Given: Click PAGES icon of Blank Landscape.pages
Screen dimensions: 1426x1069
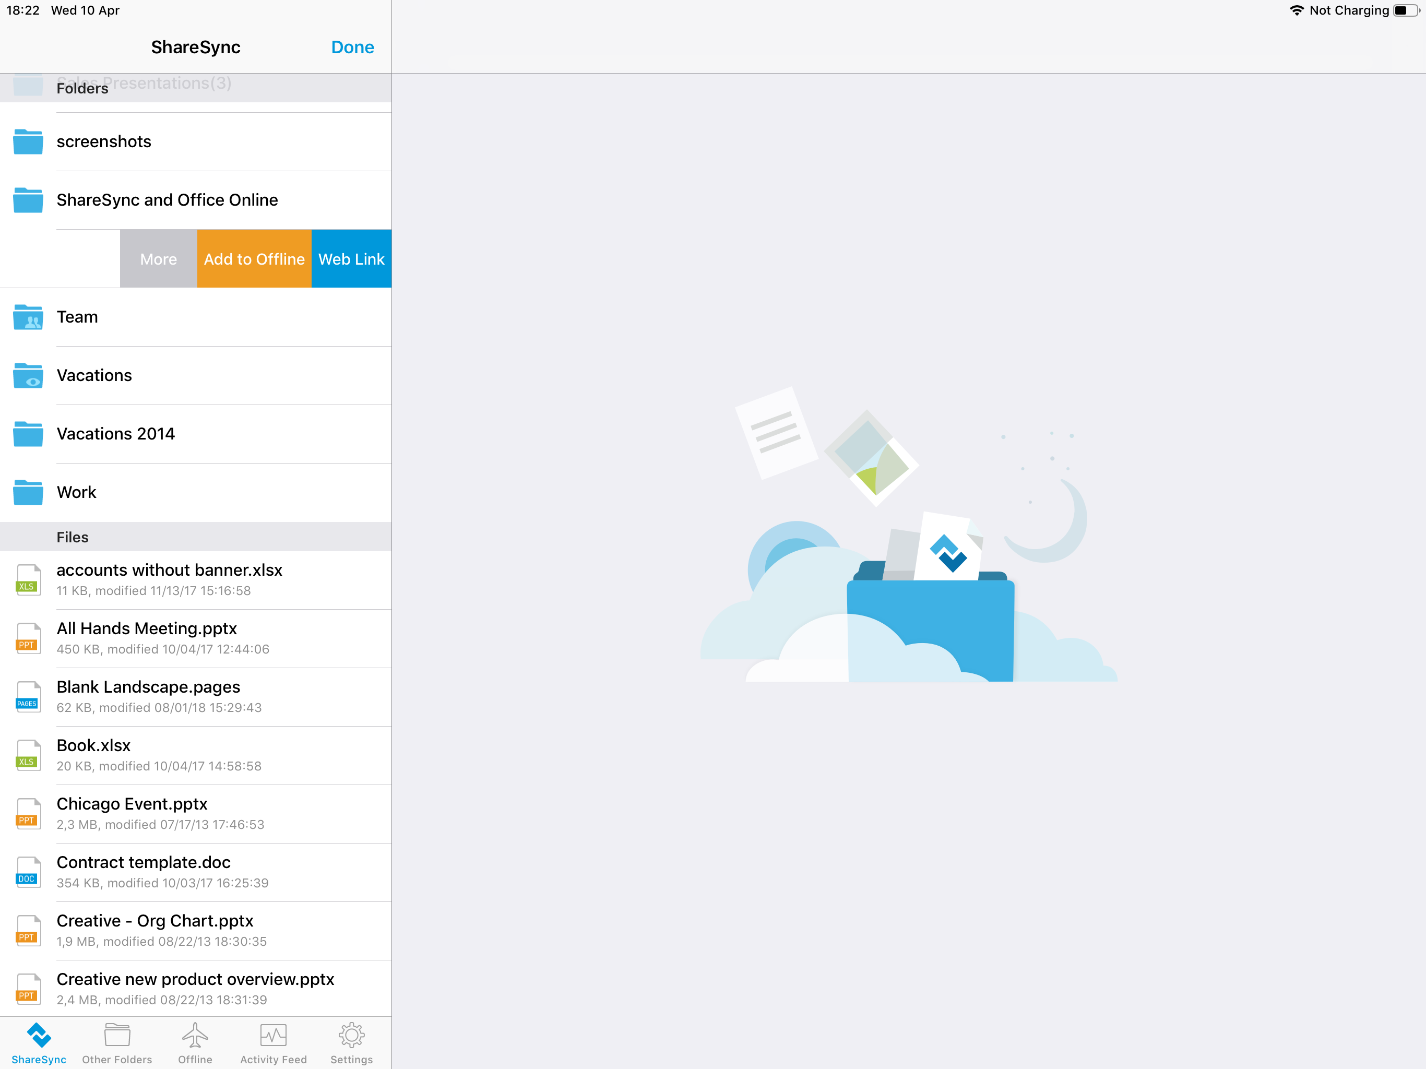Looking at the screenshot, I should click(28, 697).
